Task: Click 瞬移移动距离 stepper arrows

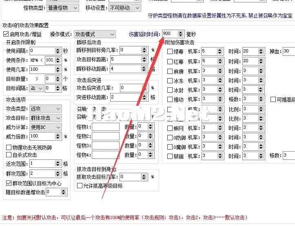Action: [x=144, y=69]
